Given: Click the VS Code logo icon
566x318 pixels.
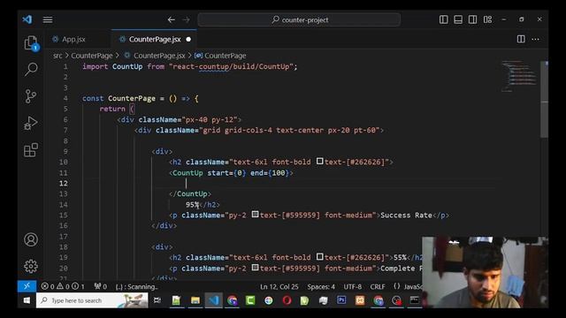Looking at the screenshot, I should (27, 19).
